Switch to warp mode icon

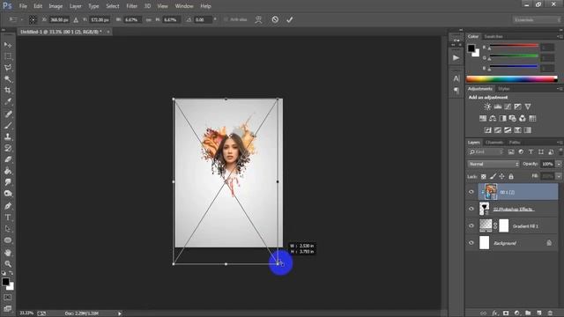tap(258, 19)
